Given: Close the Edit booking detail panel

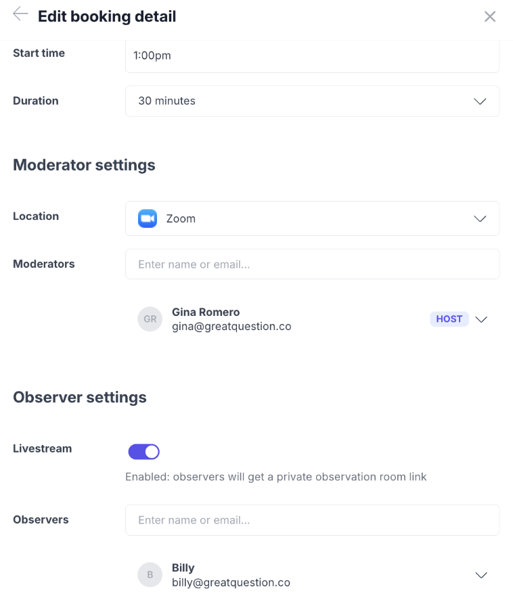Looking at the screenshot, I should pyautogui.click(x=490, y=16).
